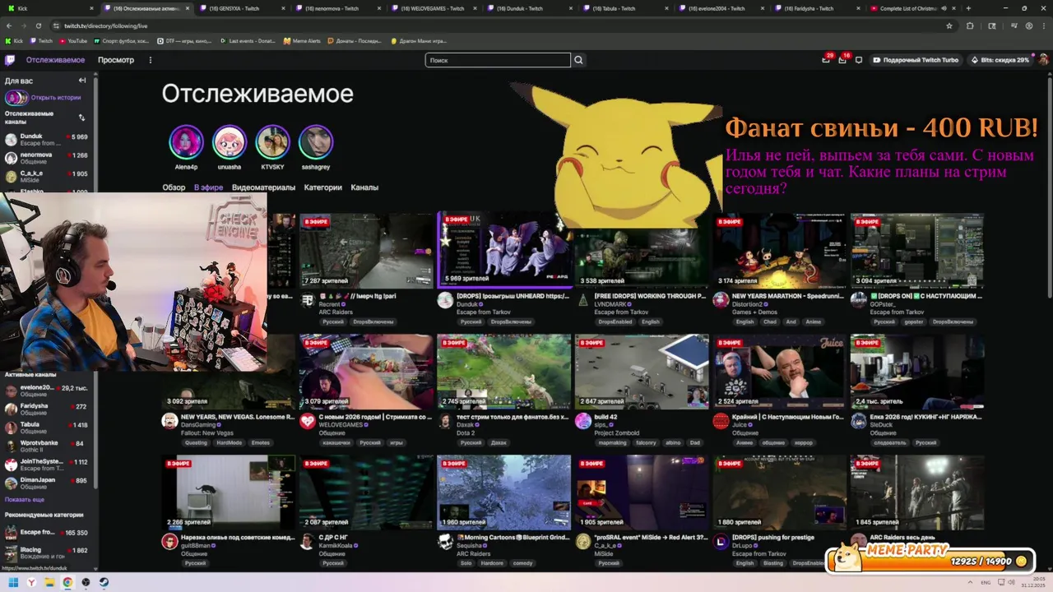Open unuasha story avatar
The height and width of the screenshot is (592, 1053).
(230, 142)
